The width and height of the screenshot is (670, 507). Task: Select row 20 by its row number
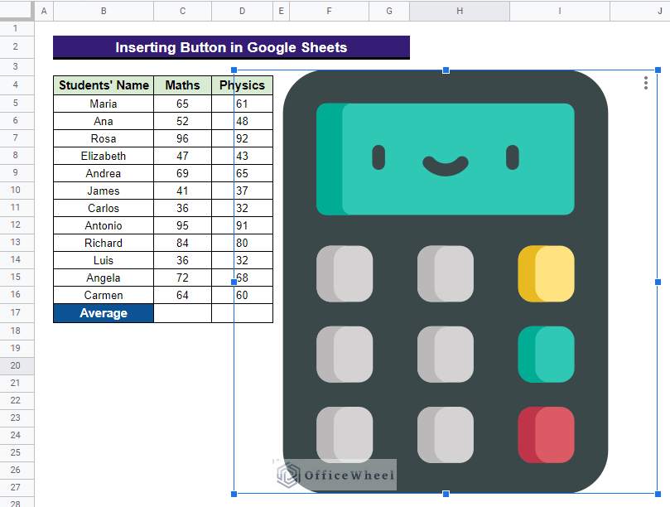pyautogui.click(x=17, y=365)
